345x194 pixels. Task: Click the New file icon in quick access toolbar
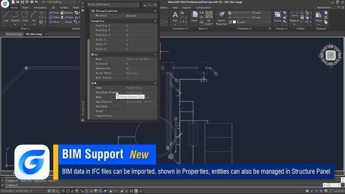pos(13,2)
